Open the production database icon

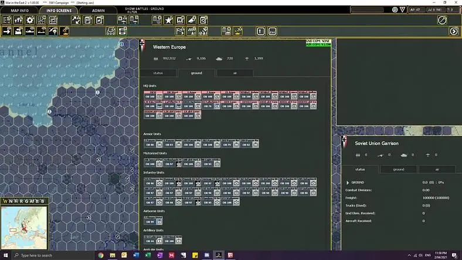(157, 20)
